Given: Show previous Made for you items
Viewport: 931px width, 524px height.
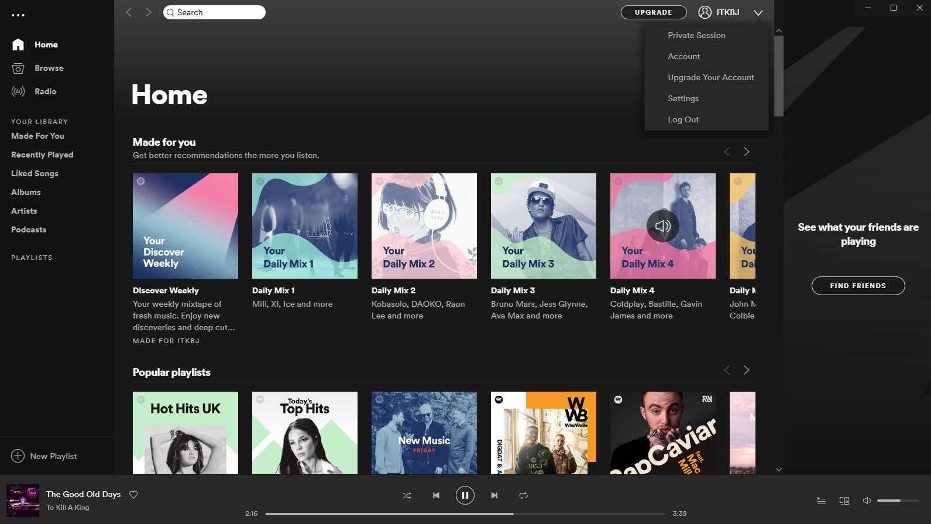Looking at the screenshot, I should pyautogui.click(x=727, y=152).
